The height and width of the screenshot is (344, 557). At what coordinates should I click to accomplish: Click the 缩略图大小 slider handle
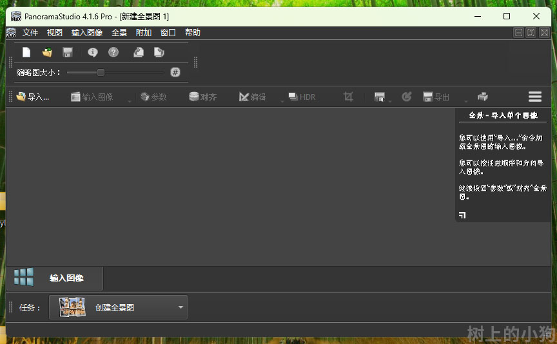pos(101,72)
